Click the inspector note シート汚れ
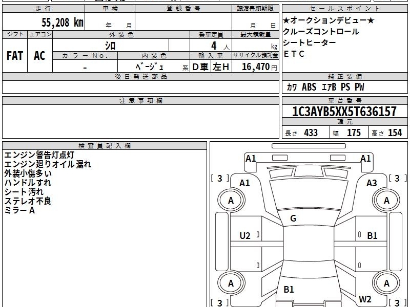 point(24,192)
